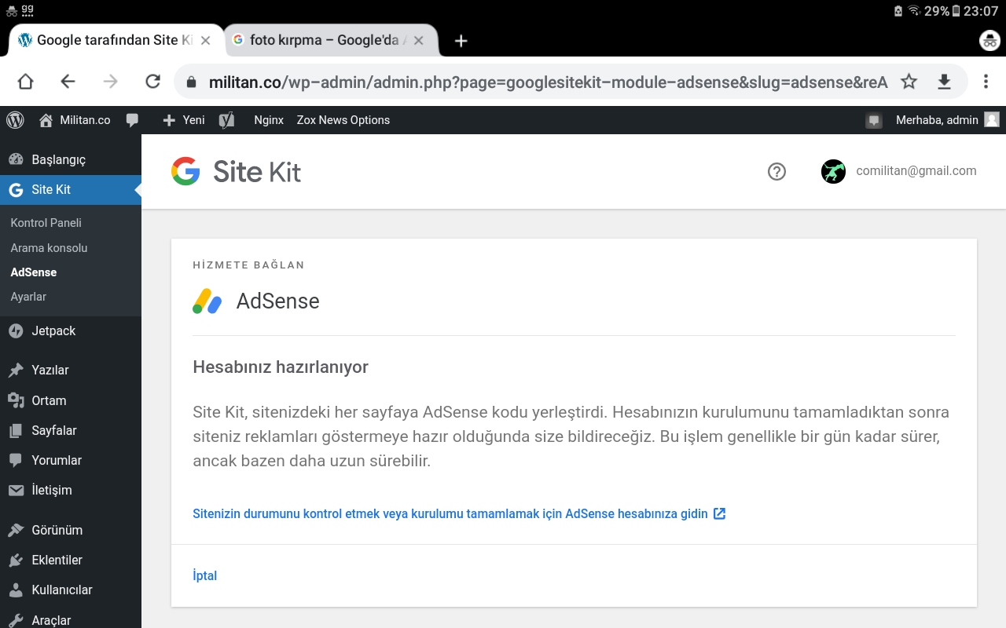Click the Site Kit help question mark icon
The width and height of the screenshot is (1006, 628).
pyautogui.click(x=777, y=171)
